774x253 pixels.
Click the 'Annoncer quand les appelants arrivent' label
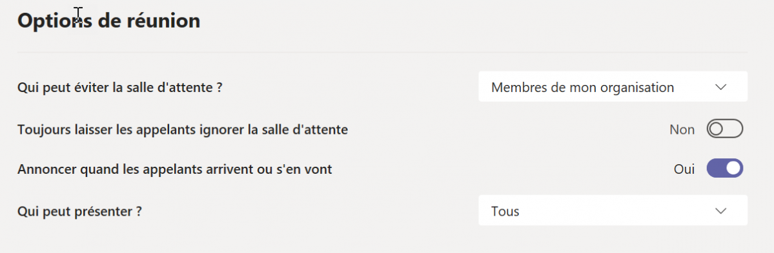[175, 169]
